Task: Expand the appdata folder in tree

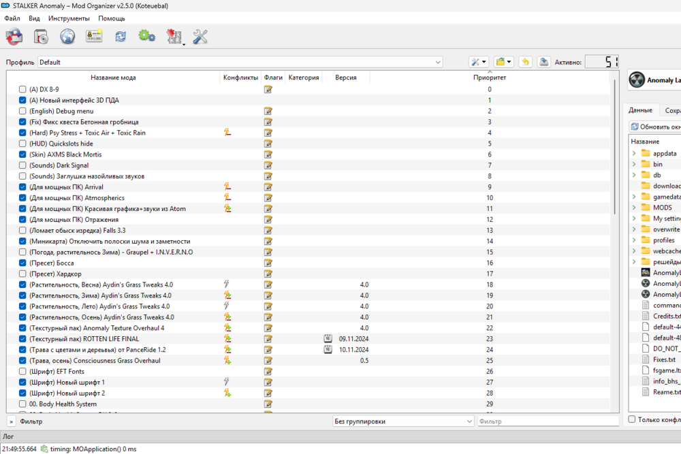Action: [634, 153]
